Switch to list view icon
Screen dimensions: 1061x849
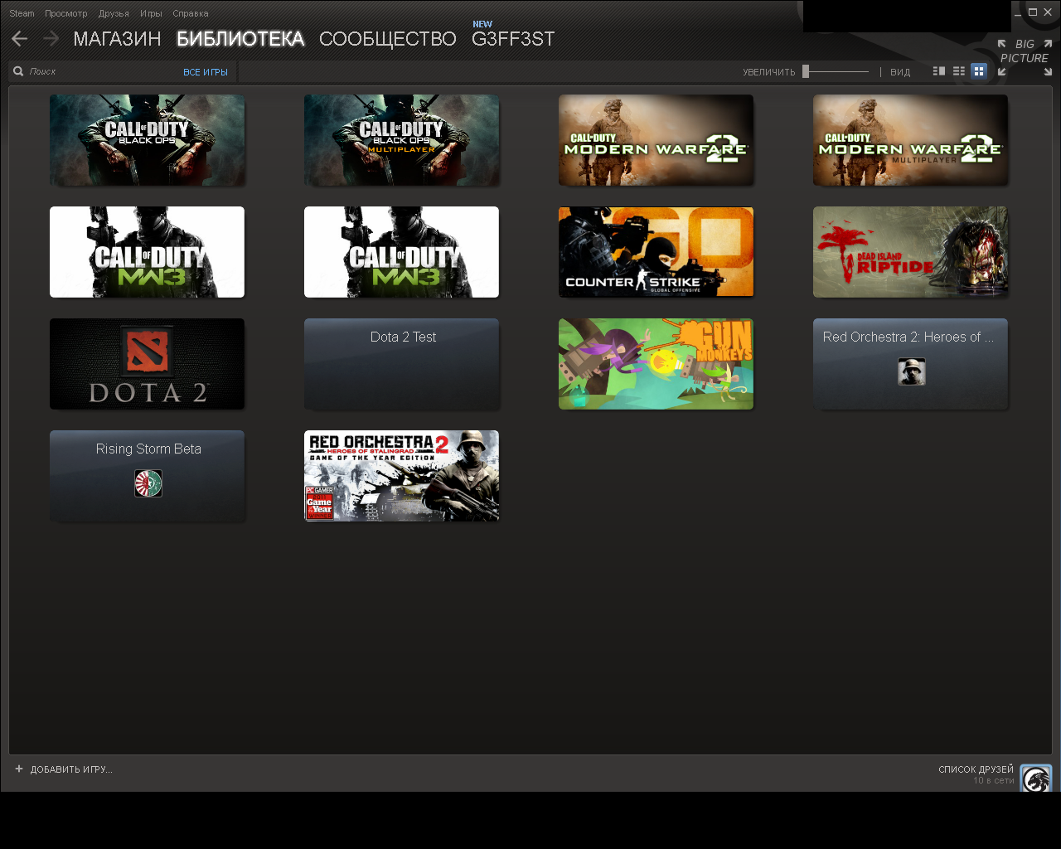(959, 71)
